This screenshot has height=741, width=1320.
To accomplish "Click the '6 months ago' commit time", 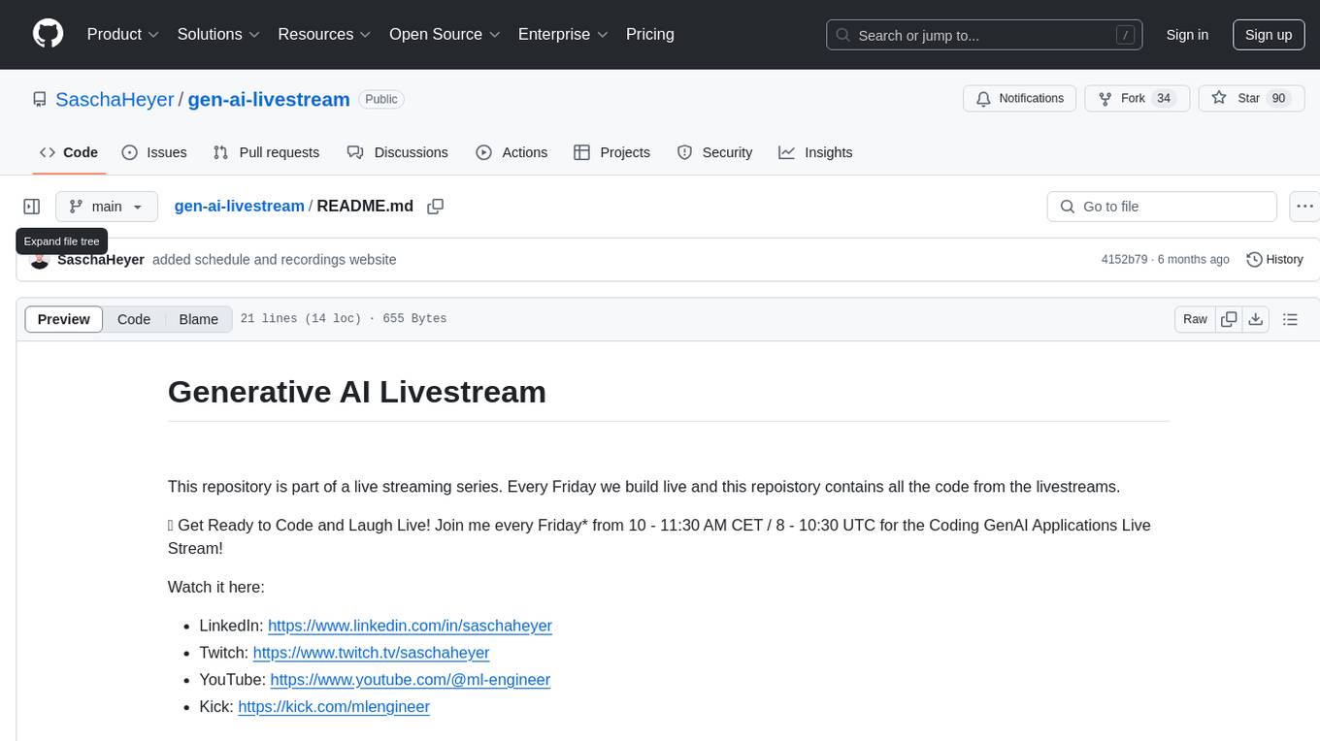I will (x=1195, y=260).
